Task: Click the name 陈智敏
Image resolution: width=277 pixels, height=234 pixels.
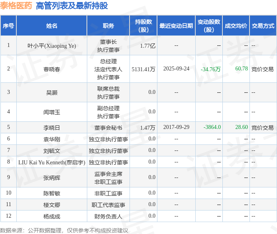Action: click(52, 193)
